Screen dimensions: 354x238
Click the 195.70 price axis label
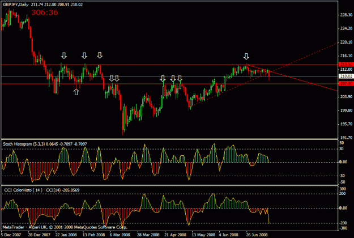pyautogui.click(x=346, y=124)
